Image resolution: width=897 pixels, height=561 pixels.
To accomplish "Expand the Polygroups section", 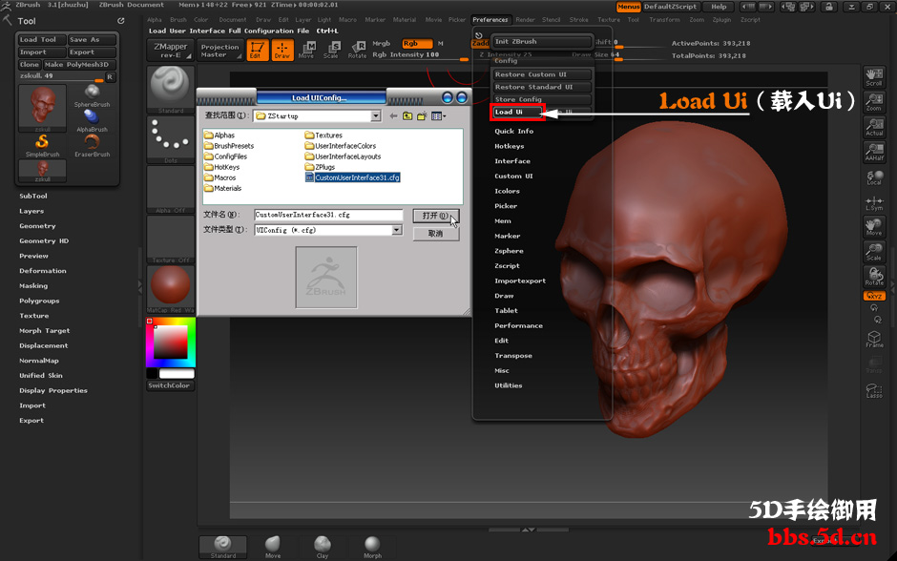I will 39,301.
